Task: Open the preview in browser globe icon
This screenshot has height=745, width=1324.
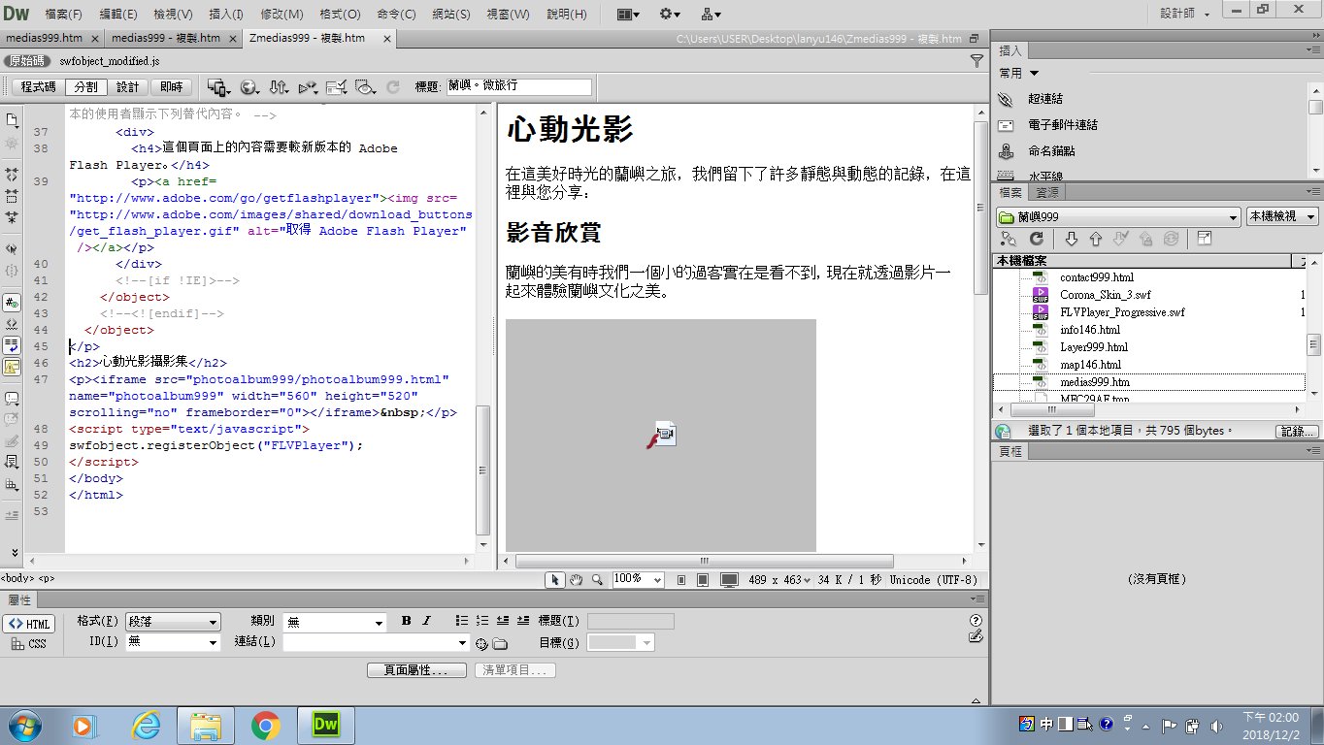Action: (x=248, y=87)
